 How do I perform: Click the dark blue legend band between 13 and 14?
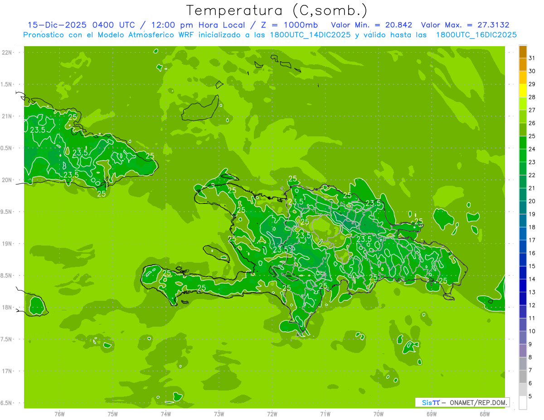click(x=523, y=285)
